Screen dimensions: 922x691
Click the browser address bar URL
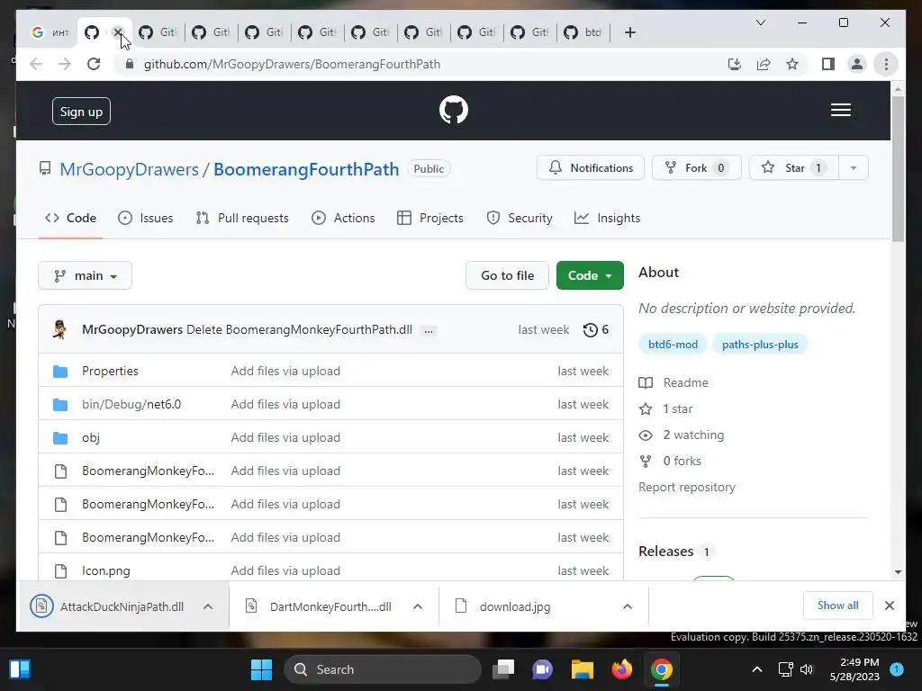(292, 64)
